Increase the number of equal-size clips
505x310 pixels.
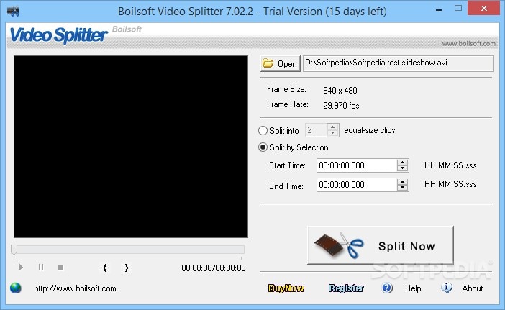pos(332,127)
